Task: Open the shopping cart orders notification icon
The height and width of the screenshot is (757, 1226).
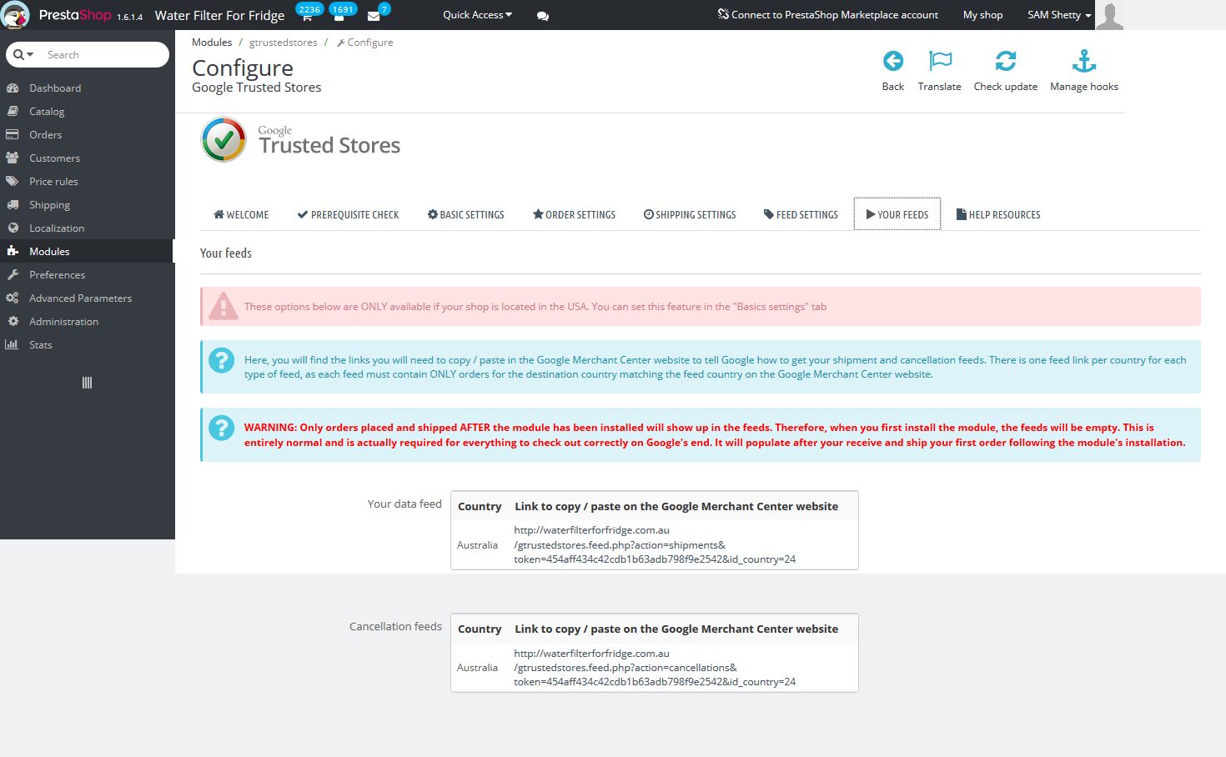Action: click(307, 16)
